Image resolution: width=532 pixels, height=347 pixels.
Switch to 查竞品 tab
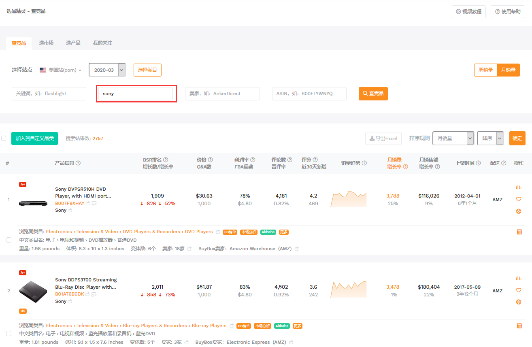pos(19,43)
